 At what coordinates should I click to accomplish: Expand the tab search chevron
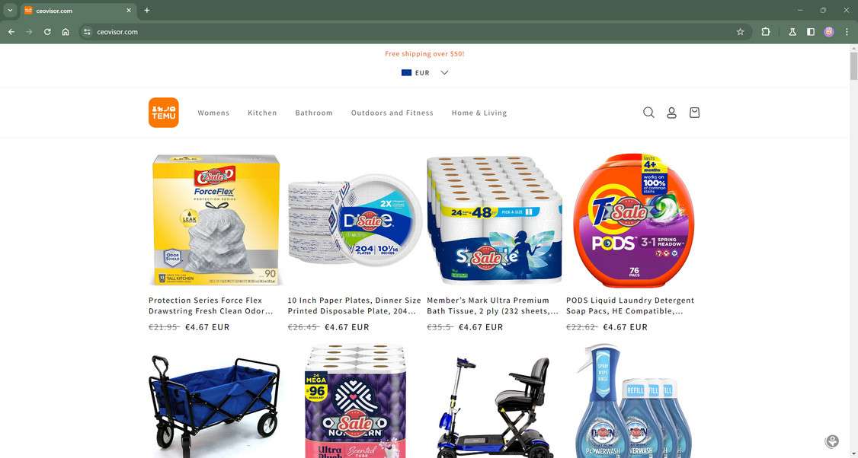coord(10,11)
